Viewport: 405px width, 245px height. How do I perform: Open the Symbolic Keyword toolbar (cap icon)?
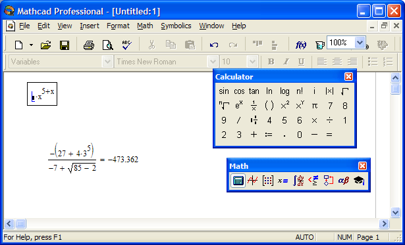pyautogui.click(x=359, y=181)
